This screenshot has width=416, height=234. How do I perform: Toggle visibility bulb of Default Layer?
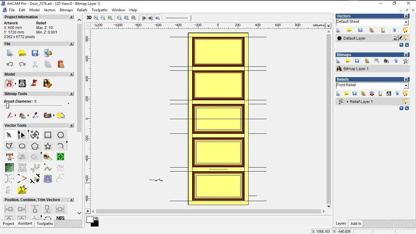(406, 38)
